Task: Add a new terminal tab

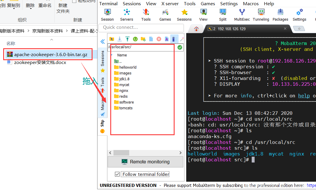Action: click(x=299, y=28)
